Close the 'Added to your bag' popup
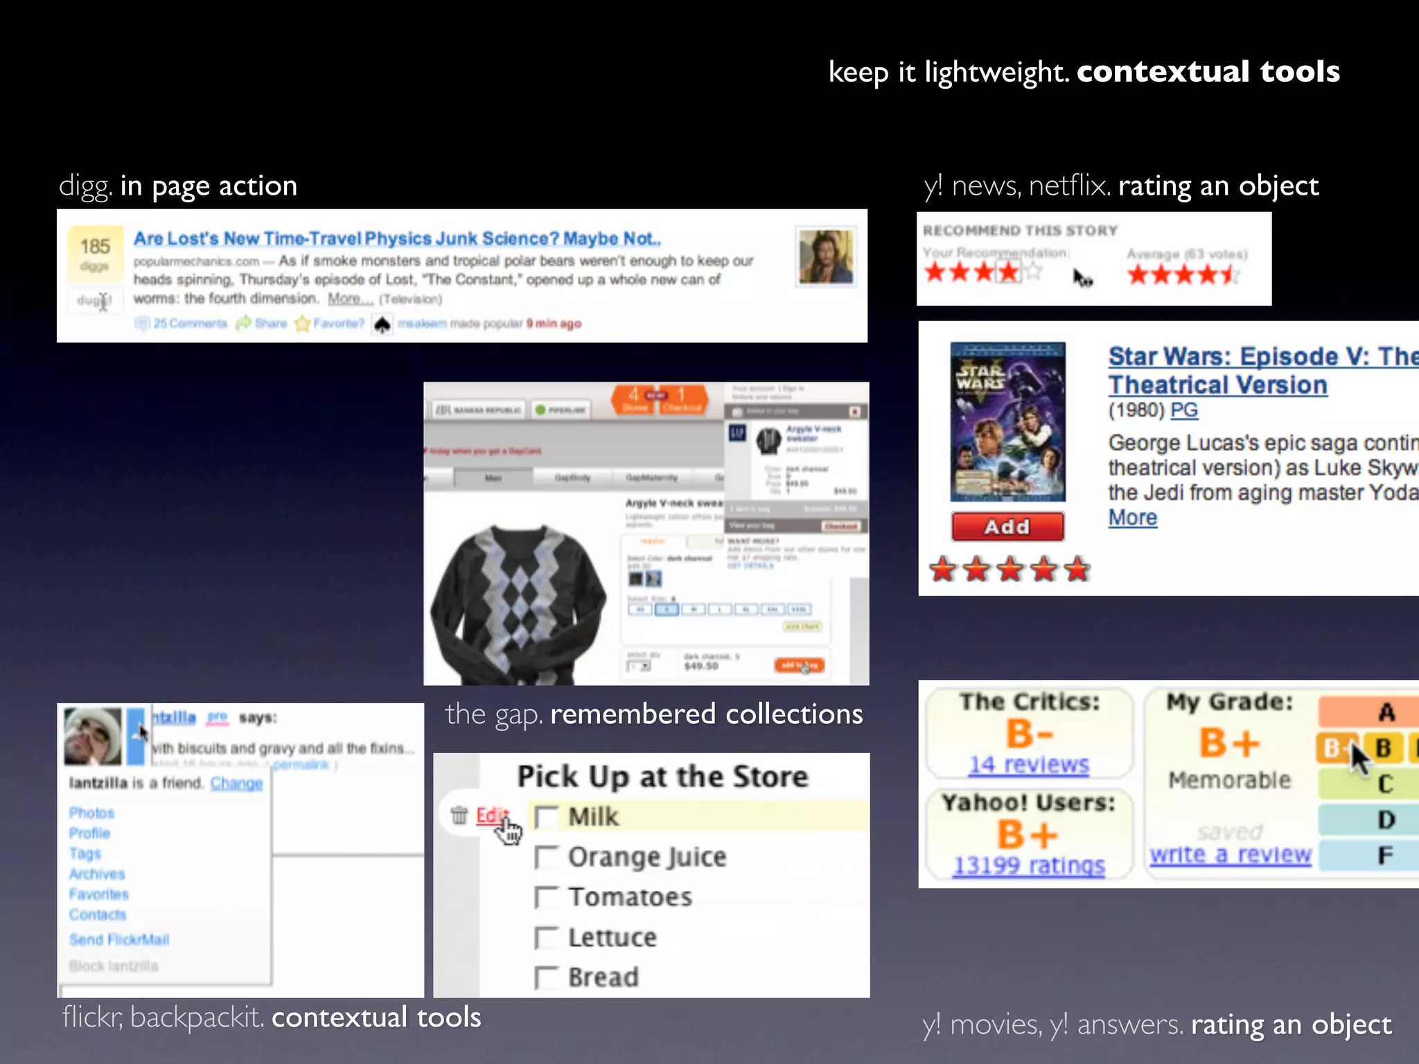This screenshot has width=1419, height=1064. (x=855, y=411)
